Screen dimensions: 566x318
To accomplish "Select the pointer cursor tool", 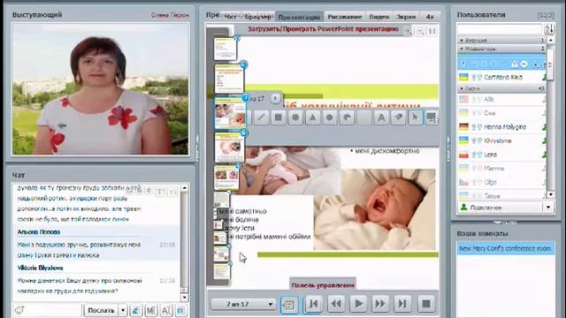I will coord(416,117).
